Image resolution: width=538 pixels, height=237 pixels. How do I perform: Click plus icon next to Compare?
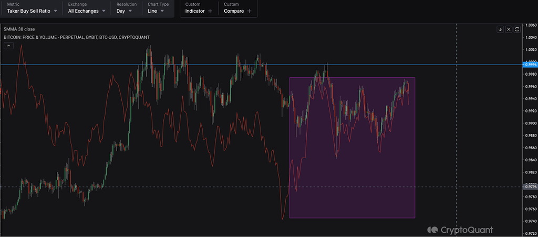click(249, 11)
